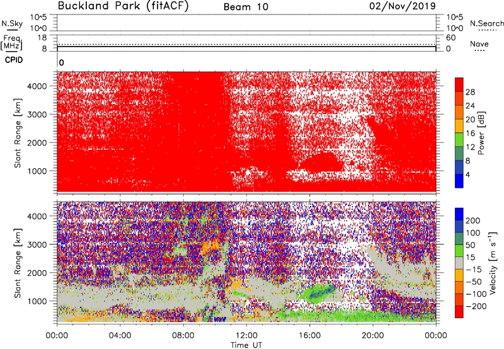The image size is (504, 349).
Task: Click the "CPID" row label
Action: pos(14,60)
